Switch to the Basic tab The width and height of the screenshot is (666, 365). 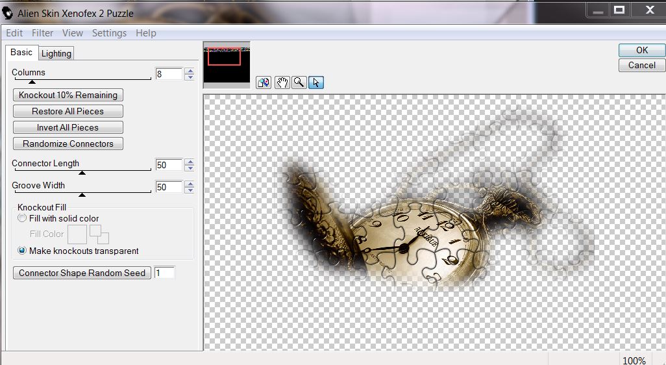coord(21,52)
